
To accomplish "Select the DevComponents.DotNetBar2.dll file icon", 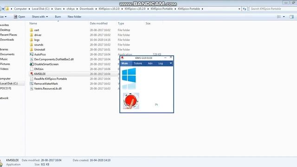I will [x=32, y=59].
